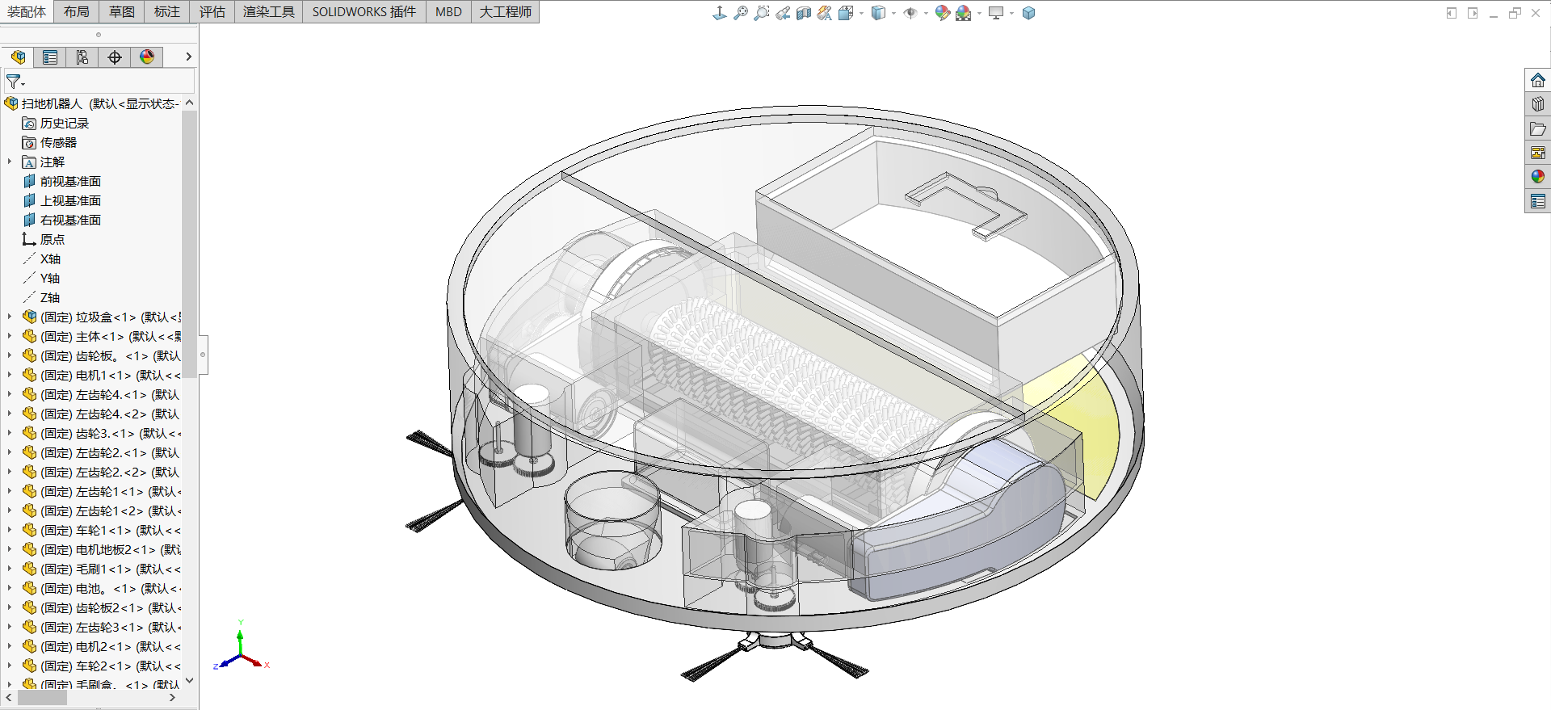Image resolution: width=1551 pixels, height=710 pixels.
Task: Click the View Orientation normal-to icon
Action: [719, 13]
